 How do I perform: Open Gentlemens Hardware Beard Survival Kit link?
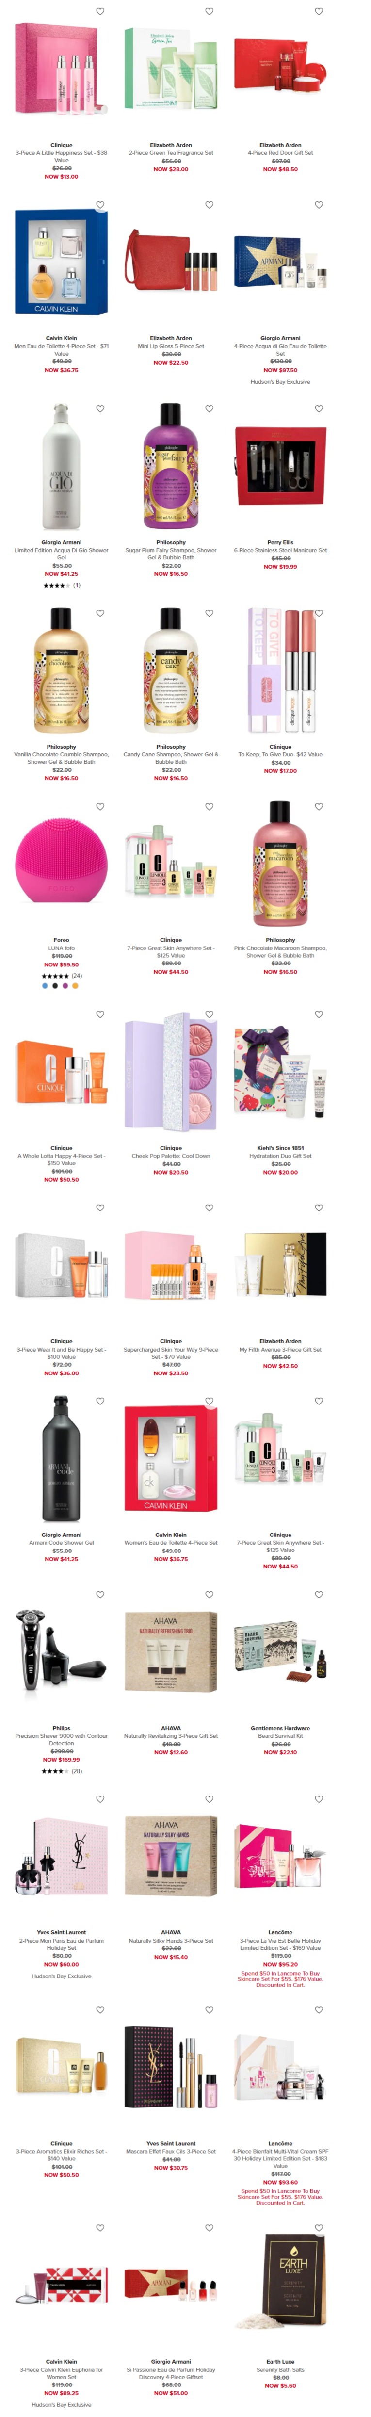[280, 1736]
